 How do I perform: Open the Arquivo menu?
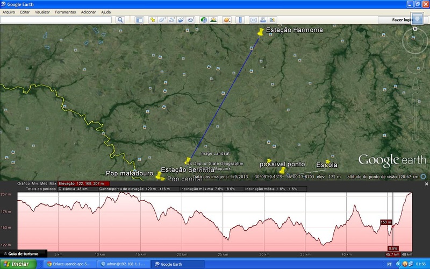9,12
